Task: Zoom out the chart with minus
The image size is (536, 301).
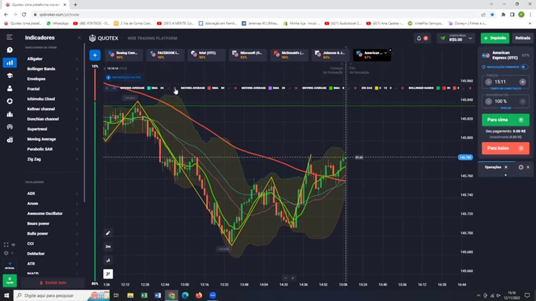Action: coord(286,278)
